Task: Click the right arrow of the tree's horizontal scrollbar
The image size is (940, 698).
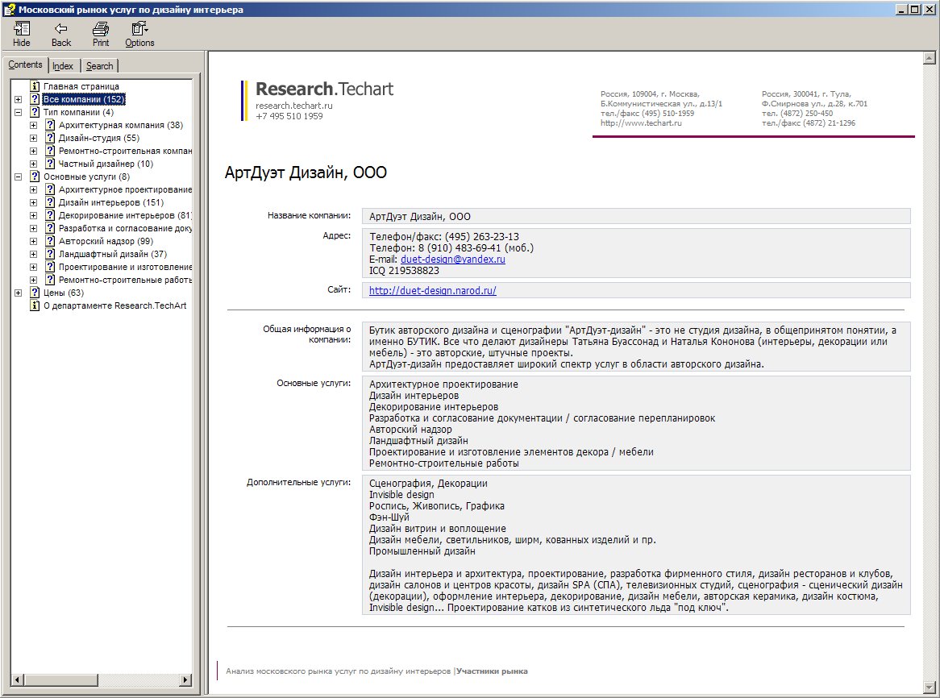Action: [x=186, y=680]
